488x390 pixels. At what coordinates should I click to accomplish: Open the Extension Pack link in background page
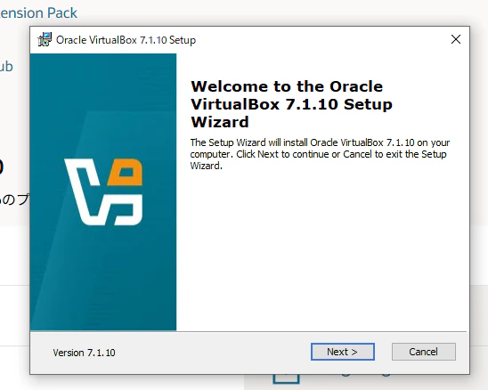(38, 13)
